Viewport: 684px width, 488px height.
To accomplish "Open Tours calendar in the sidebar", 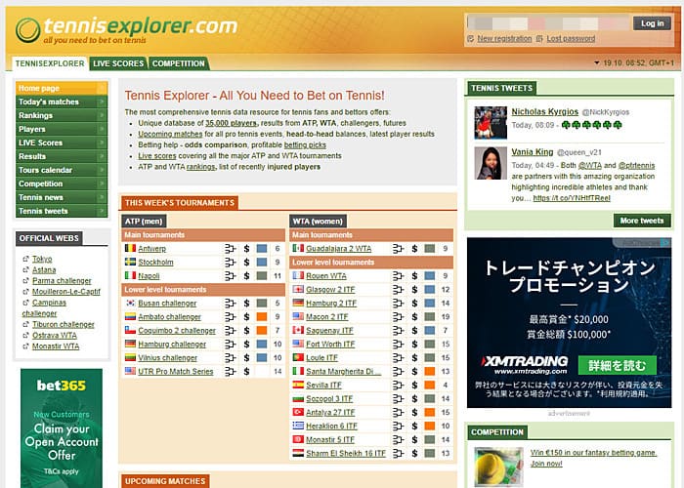I will (62, 170).
